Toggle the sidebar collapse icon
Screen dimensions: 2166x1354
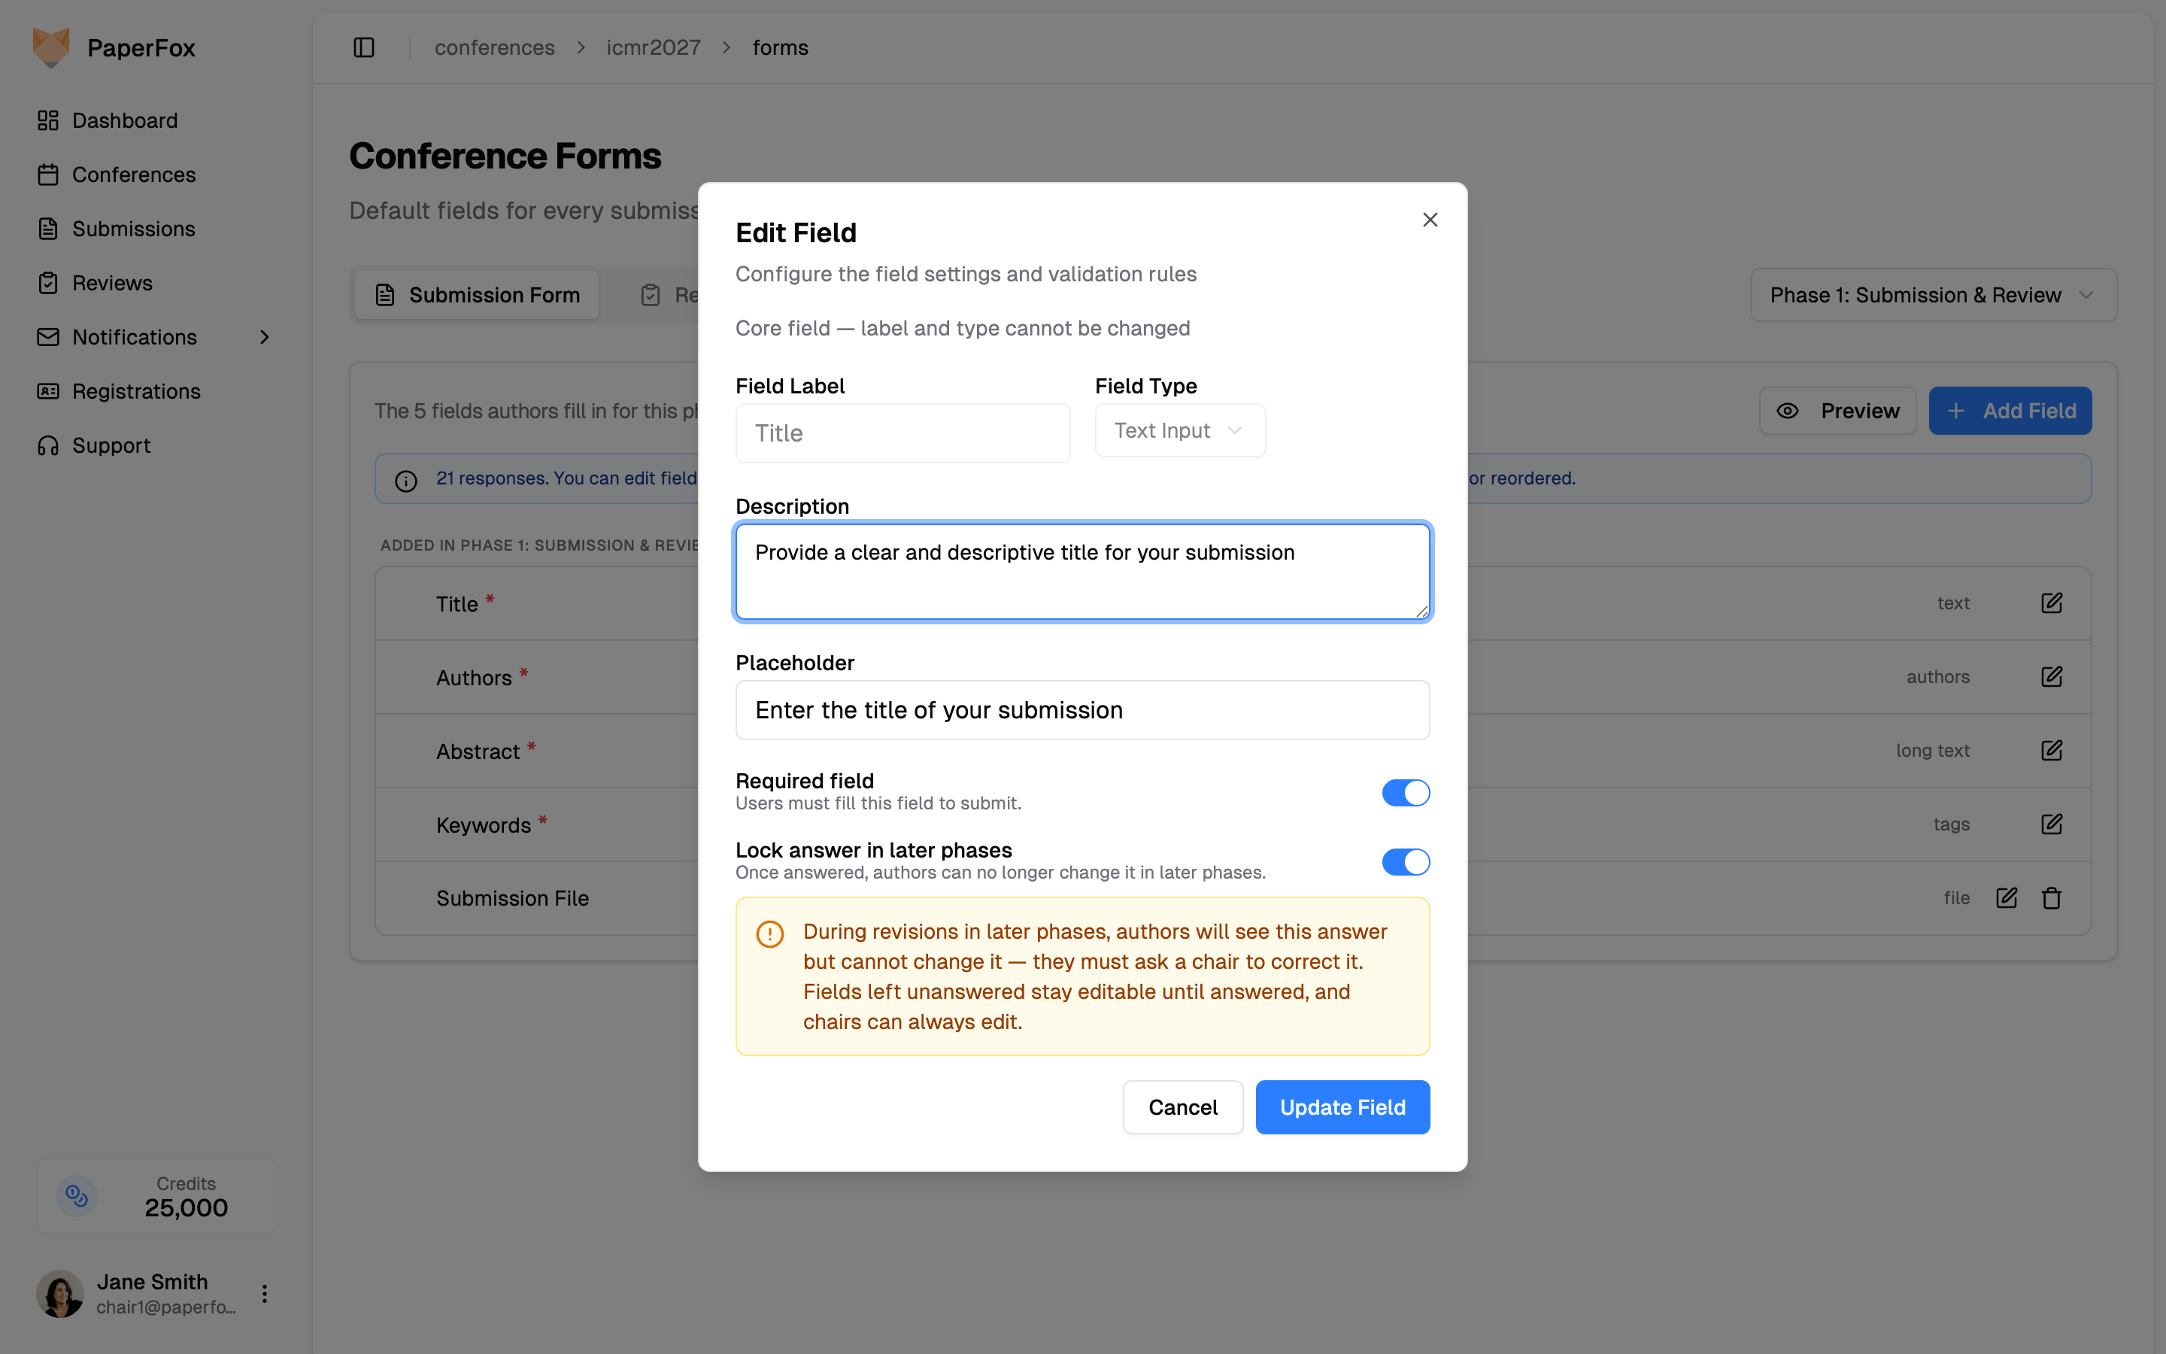(x=363, y=47)
